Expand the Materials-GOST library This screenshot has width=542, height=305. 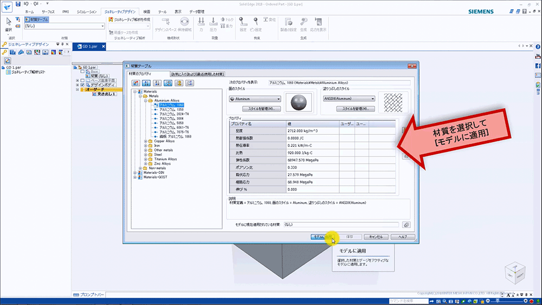(135, 177)
